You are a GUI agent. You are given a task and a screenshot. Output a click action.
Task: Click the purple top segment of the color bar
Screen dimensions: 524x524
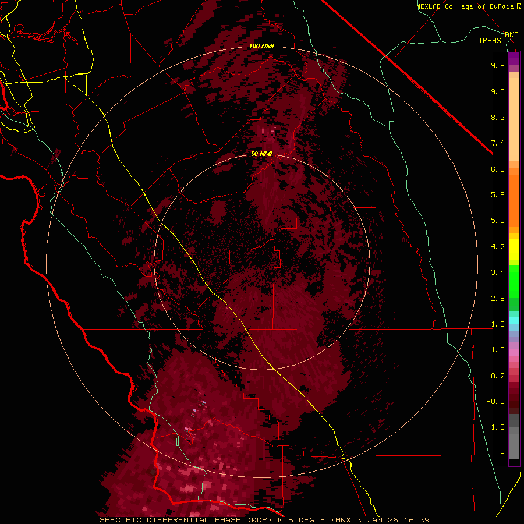click(x=514, y=58)
